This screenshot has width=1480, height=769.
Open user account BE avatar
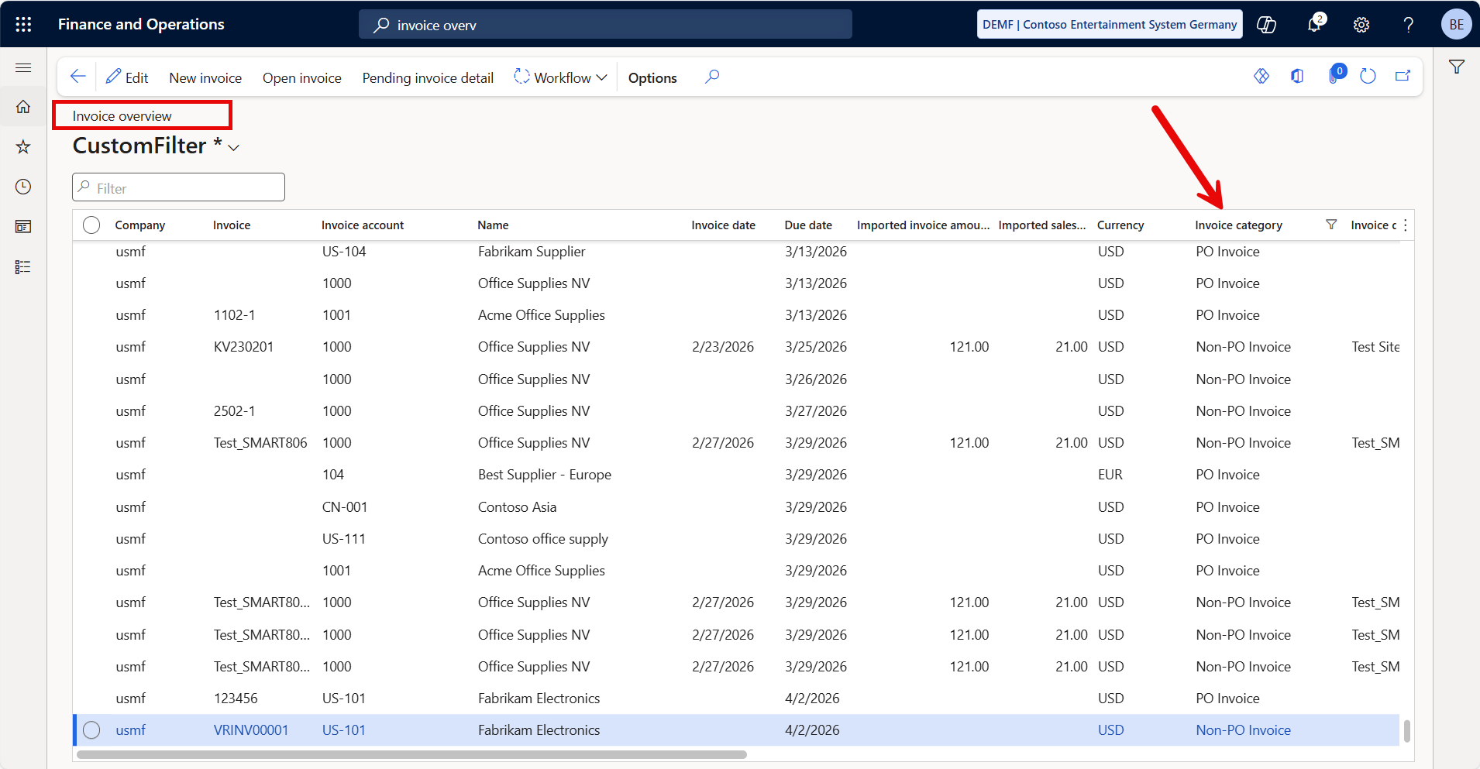tap(1457, 24)
